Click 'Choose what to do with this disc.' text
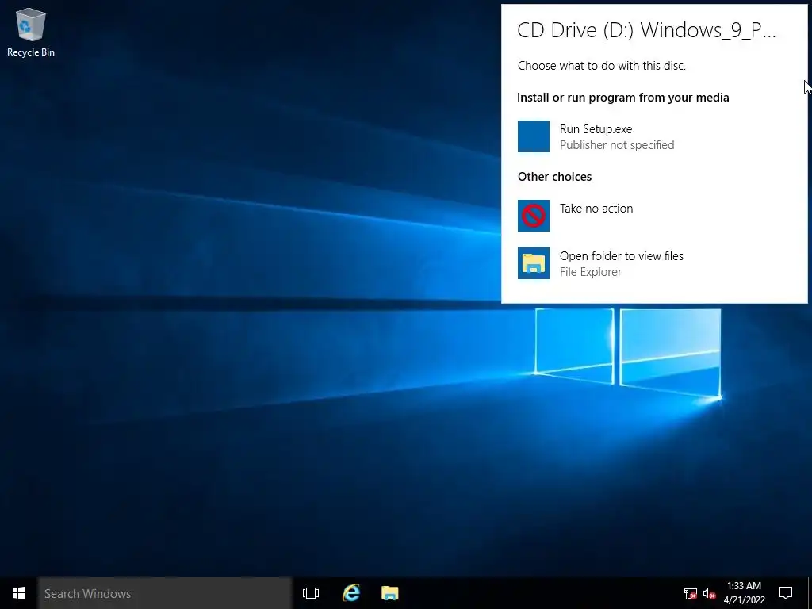 (x=602, y=66)
